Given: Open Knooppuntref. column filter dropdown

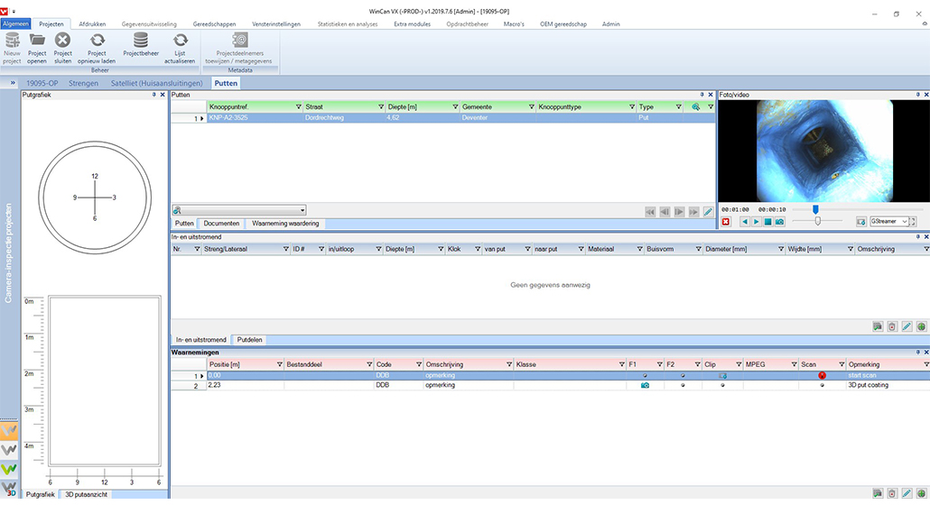Looking at the screenshot, I should (298, 107).
